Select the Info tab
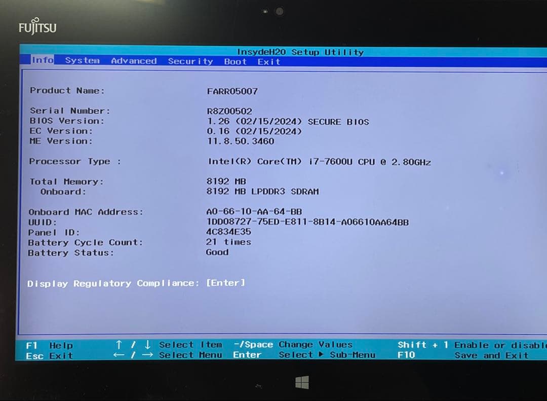Screen dimensions: 547x401 (42, 60)
